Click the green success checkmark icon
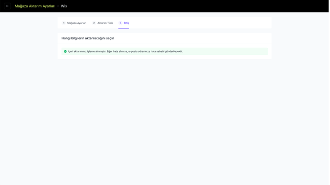 [65, 51]
